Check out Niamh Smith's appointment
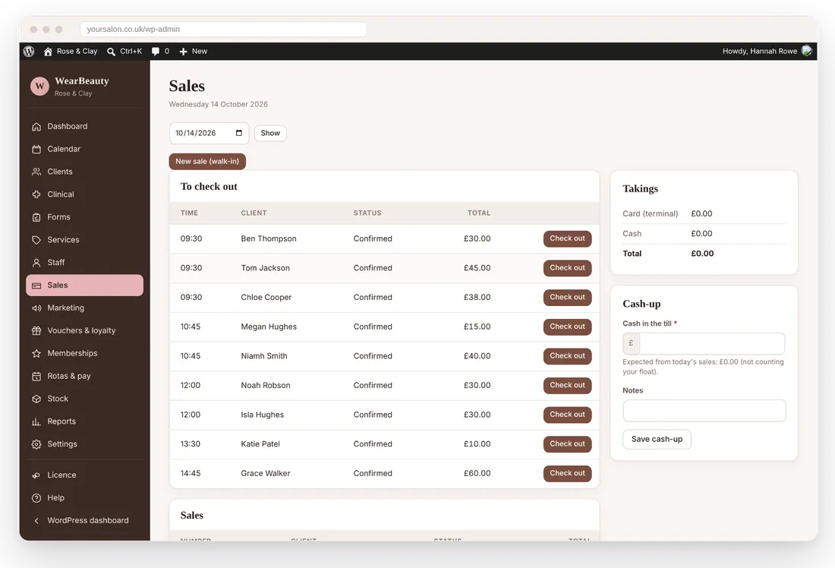The height and width of the screenshot is (568, 835). (567, 356)
